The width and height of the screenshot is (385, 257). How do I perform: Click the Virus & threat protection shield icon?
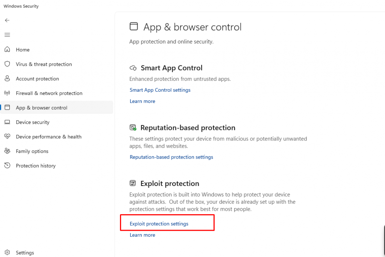click(8, 64)
